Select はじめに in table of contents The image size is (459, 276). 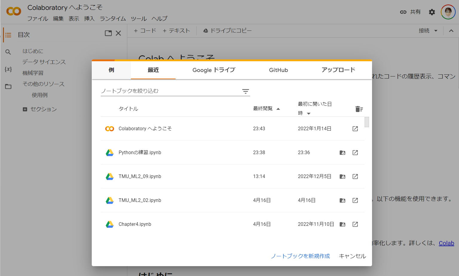click(33, 51)
